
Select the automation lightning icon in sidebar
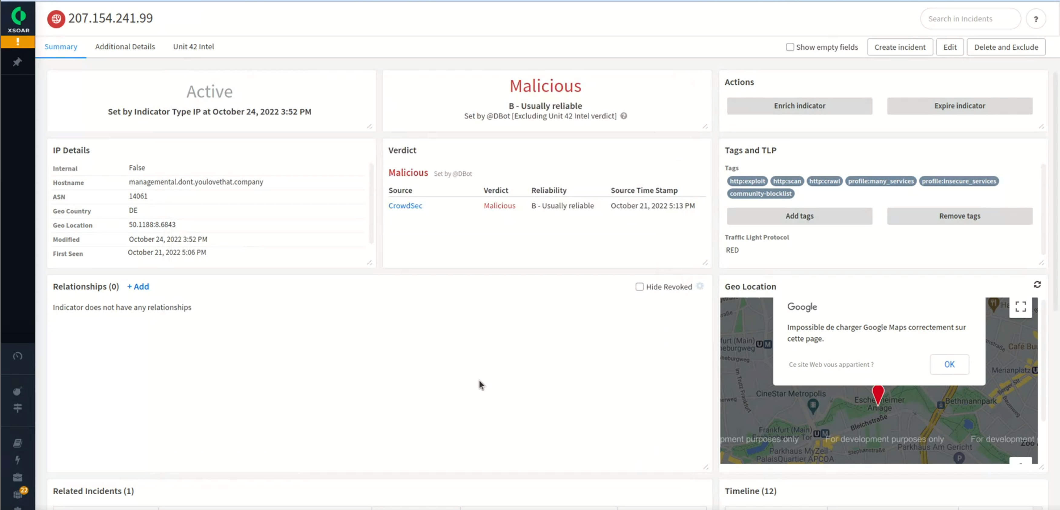tap(18, 460)
